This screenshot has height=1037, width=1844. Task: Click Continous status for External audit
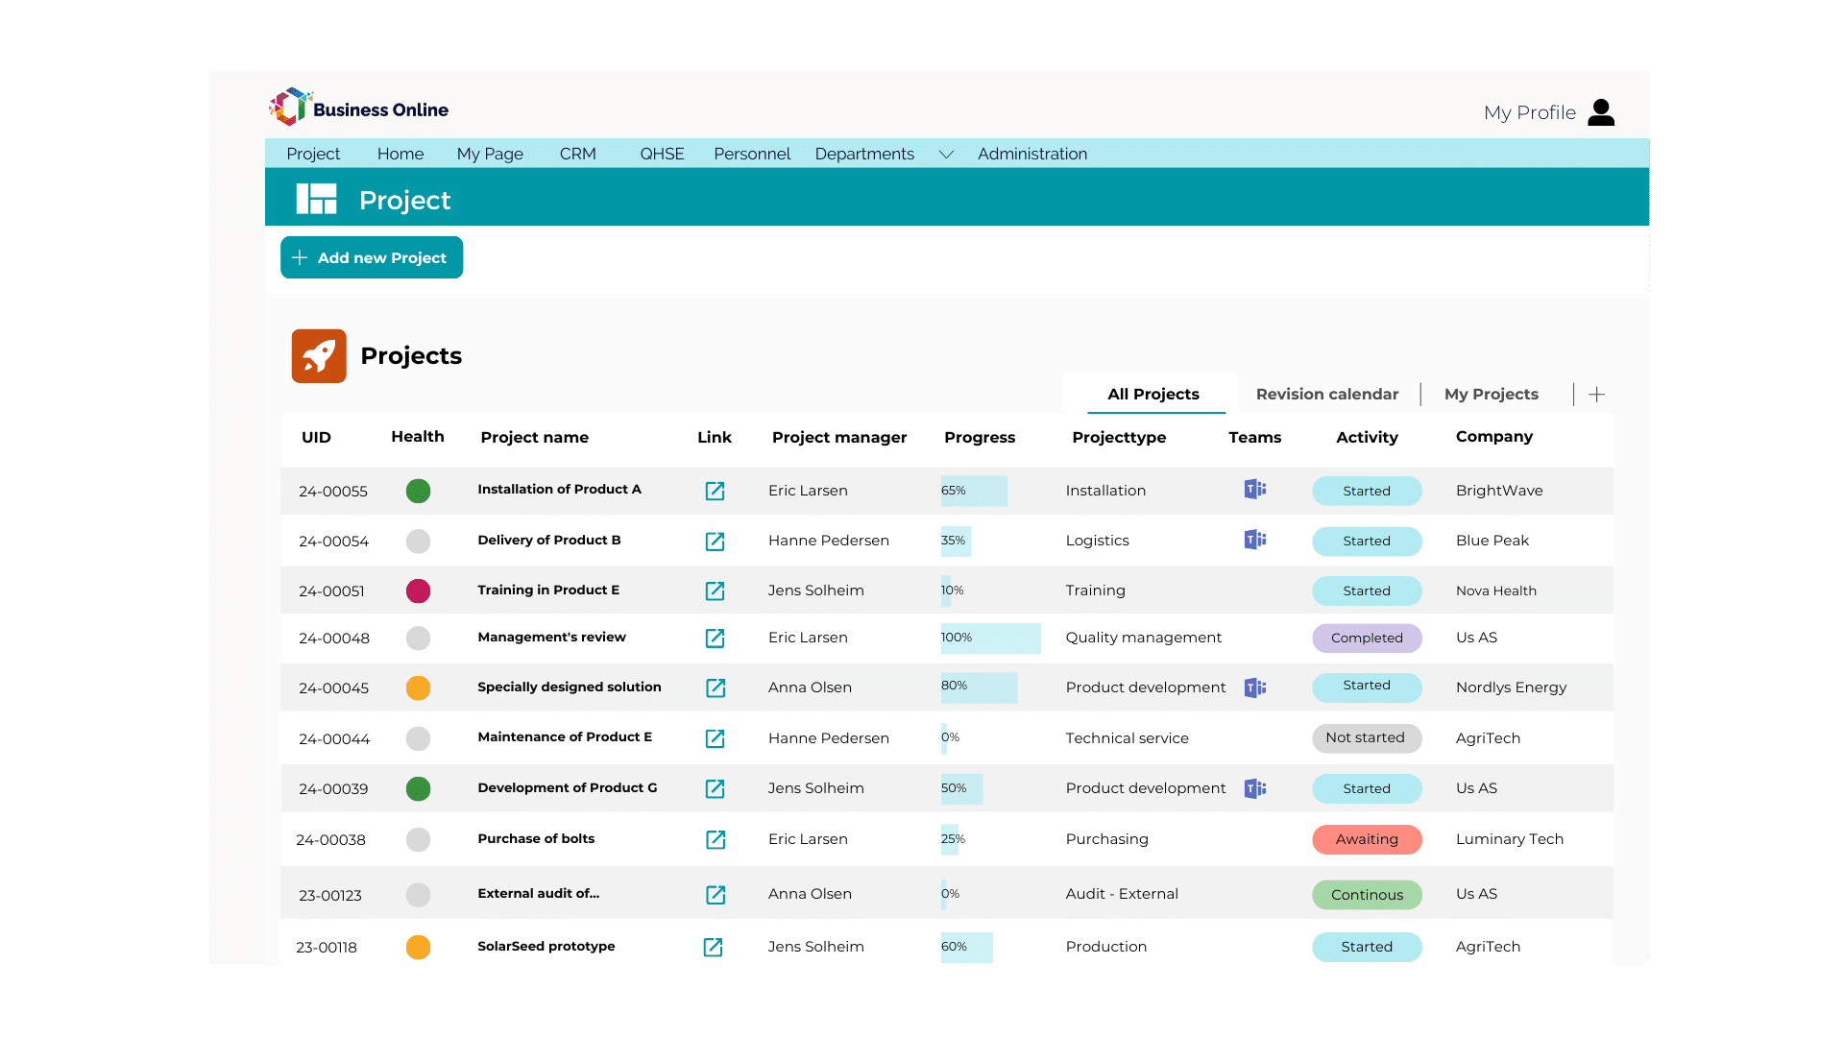point(1367,895)
